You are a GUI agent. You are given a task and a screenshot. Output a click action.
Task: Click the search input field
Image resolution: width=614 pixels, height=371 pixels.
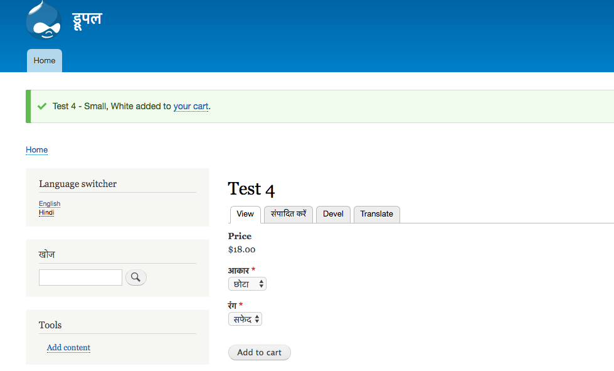coord(80,277)
